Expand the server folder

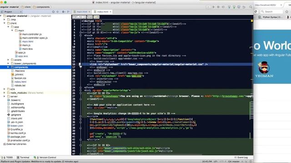tap(5, 96)
